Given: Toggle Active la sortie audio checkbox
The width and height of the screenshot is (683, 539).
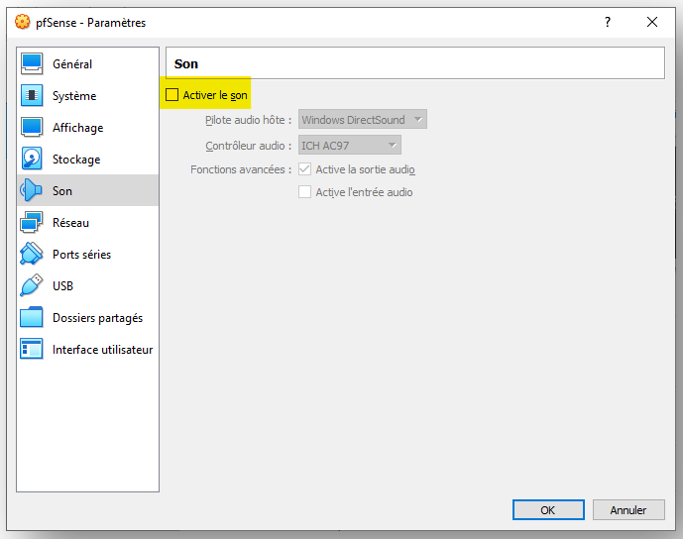Looking at the screenshot, I should pyautogui.click(x=304, y=168).
